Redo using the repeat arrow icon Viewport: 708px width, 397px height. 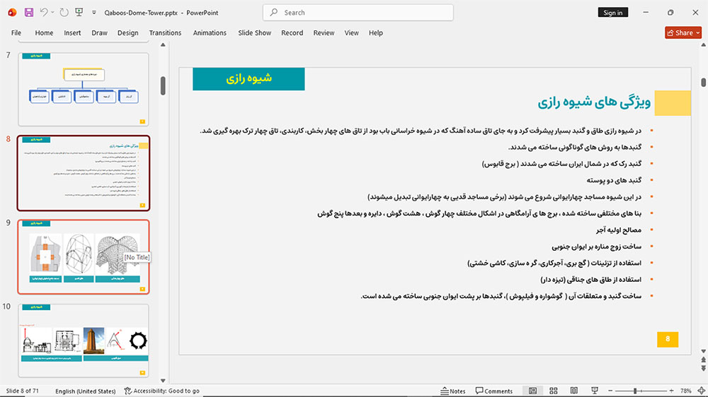click(64, 13)
